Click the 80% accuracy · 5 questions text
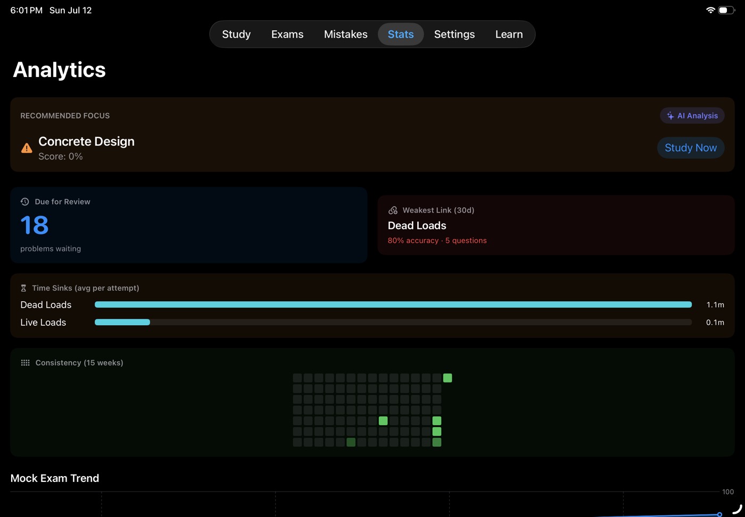The height and width of the screenshot is (517, 745). pos(437,241)
